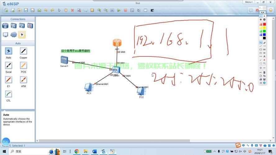Open File Explorer from the taskbar
276x155 pixels.
[86, 151]
